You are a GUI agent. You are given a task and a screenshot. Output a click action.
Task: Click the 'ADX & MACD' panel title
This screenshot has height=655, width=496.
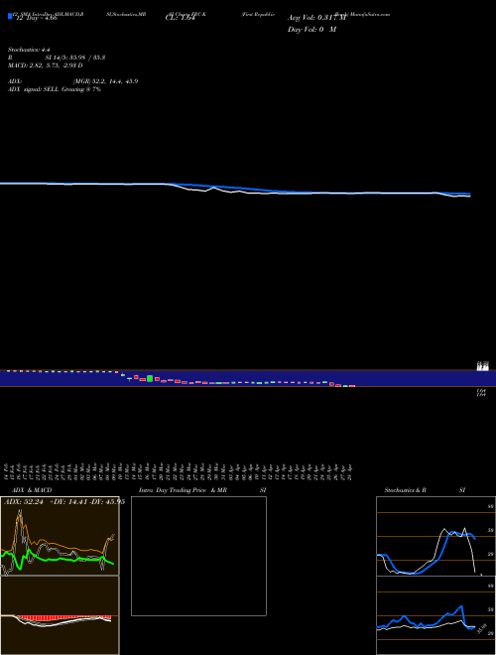tap(32, 490)
